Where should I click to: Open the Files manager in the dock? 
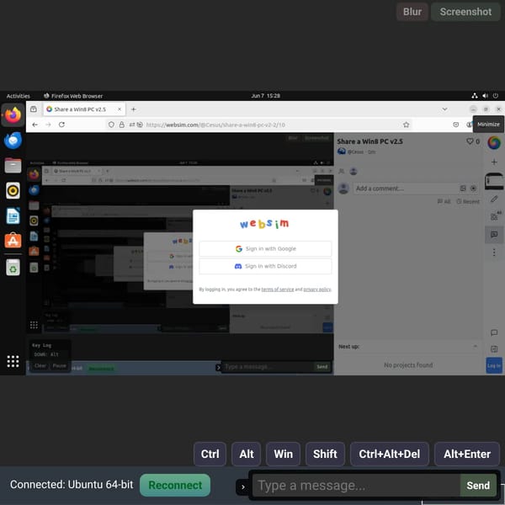(x=13, y=166)
